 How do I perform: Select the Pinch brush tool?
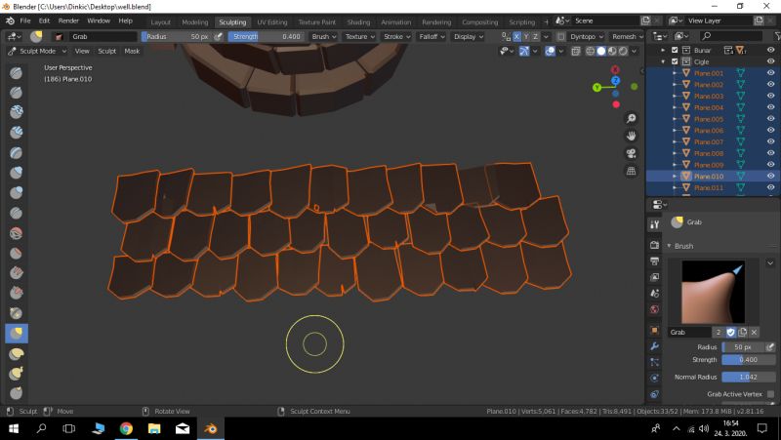point(16,313)
